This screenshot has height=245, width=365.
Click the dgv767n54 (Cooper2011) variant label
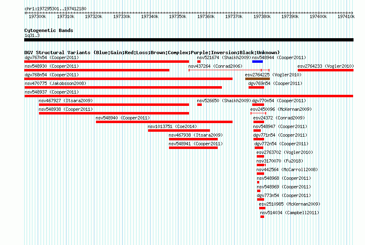[x=52, y=57]
